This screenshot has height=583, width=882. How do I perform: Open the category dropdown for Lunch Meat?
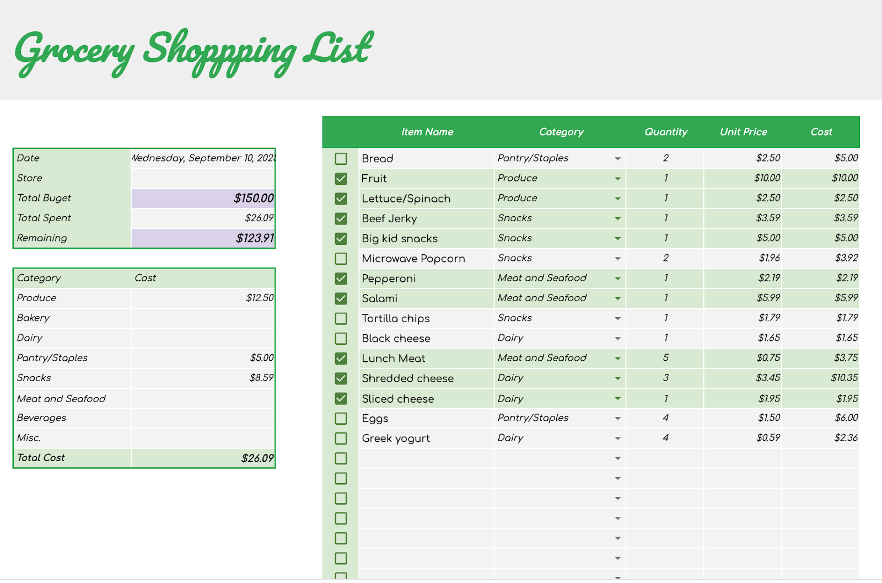click(619, 358)
